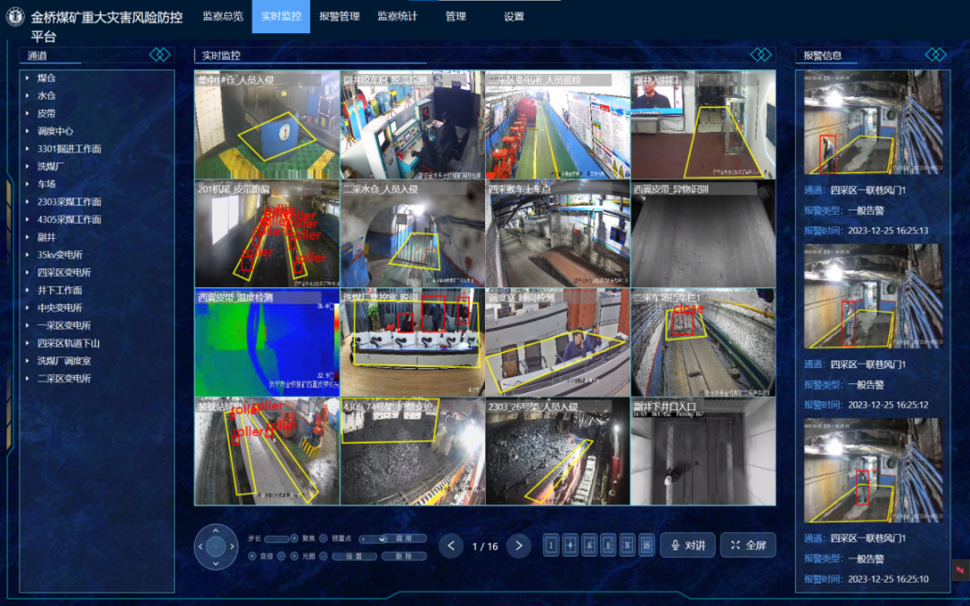Adjust the 步长 step-length slider
Viewport: 970px width, 606px height.
(277, 539)
